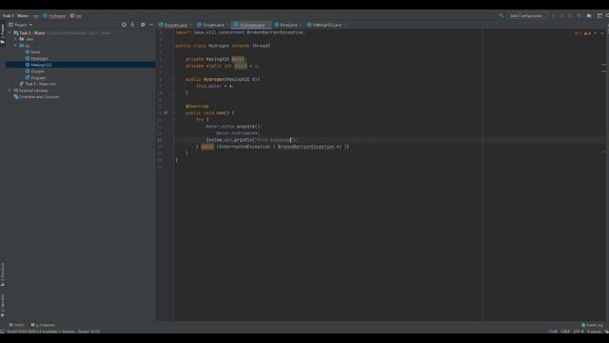Click the Project Structure icon in toolbar
The image size is (609, 343).
pos(589,16)
